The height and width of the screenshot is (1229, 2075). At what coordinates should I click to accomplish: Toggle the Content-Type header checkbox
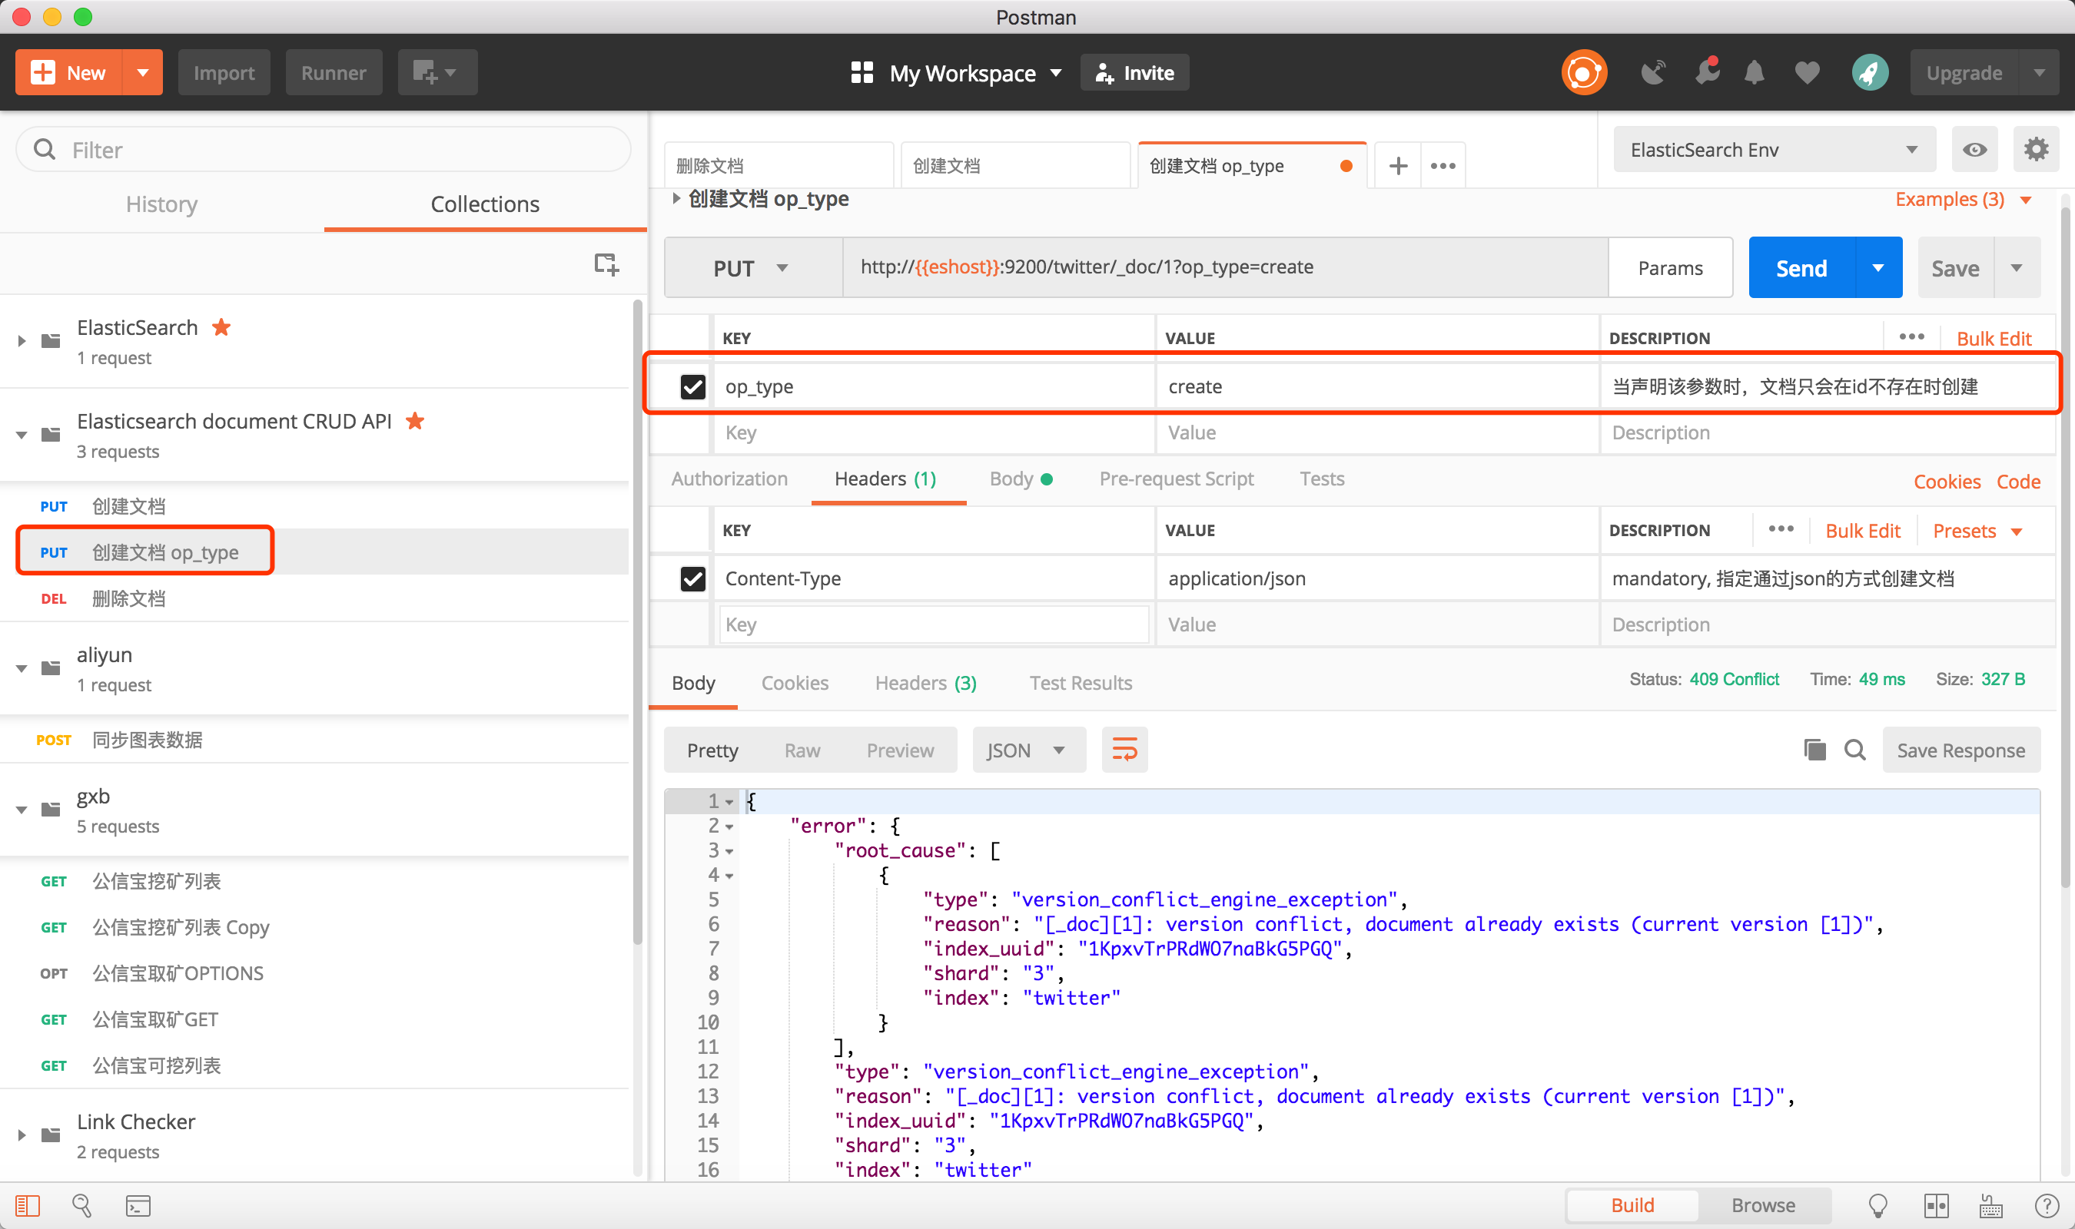click(695, 576)
